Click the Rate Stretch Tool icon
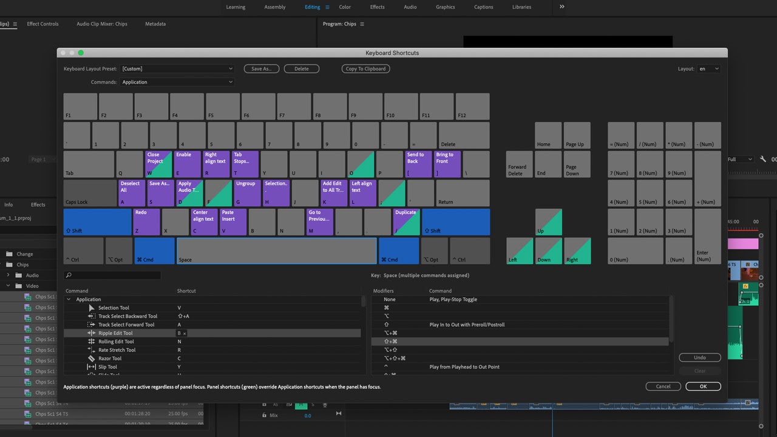This screenshot has width=777, height=437. pos(92,350)
